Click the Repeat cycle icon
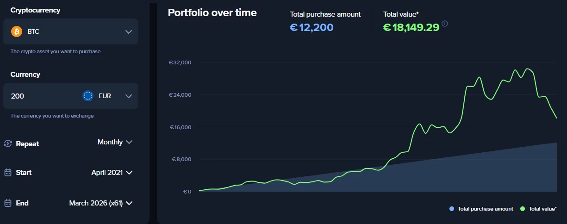Viewport: 567px width, 224px height. click(7, 143)
